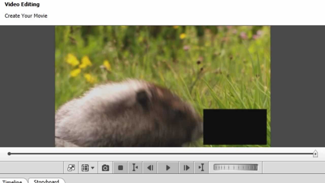This screenshot has width=325, height=183.
Task: Click the video preview frame
Action: click(163, 86)
